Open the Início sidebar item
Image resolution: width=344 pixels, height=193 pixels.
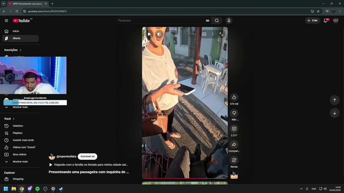tap(20, 31)
